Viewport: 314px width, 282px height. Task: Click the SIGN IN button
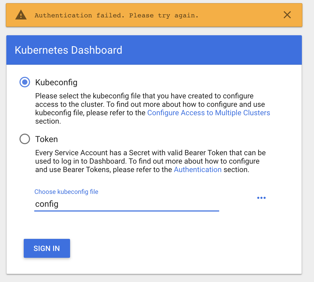[47, 248]
